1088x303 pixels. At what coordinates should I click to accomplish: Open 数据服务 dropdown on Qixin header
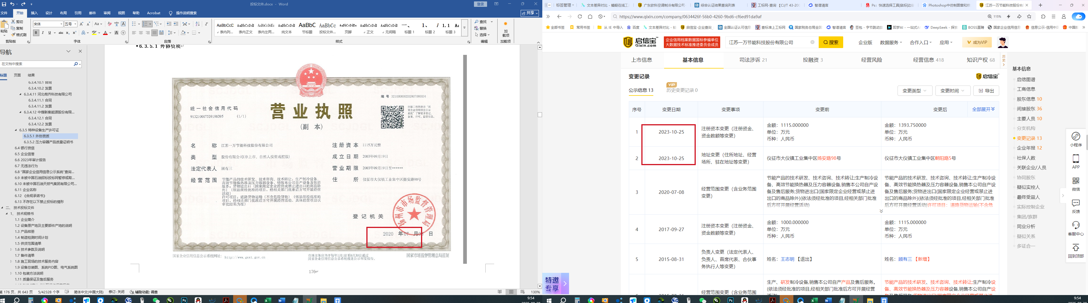(x=891, y=42)
